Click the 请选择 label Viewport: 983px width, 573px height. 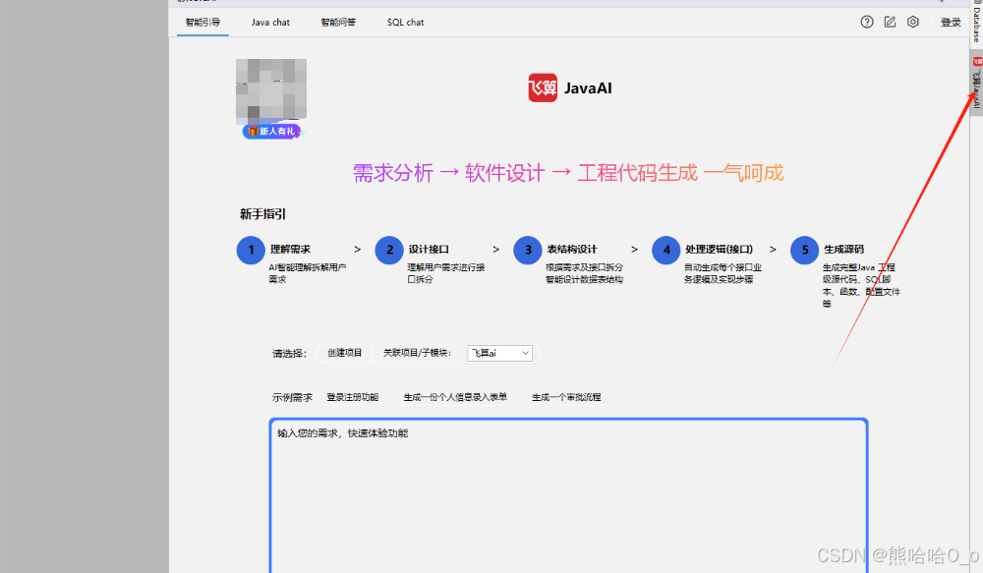tap(289, 354)
